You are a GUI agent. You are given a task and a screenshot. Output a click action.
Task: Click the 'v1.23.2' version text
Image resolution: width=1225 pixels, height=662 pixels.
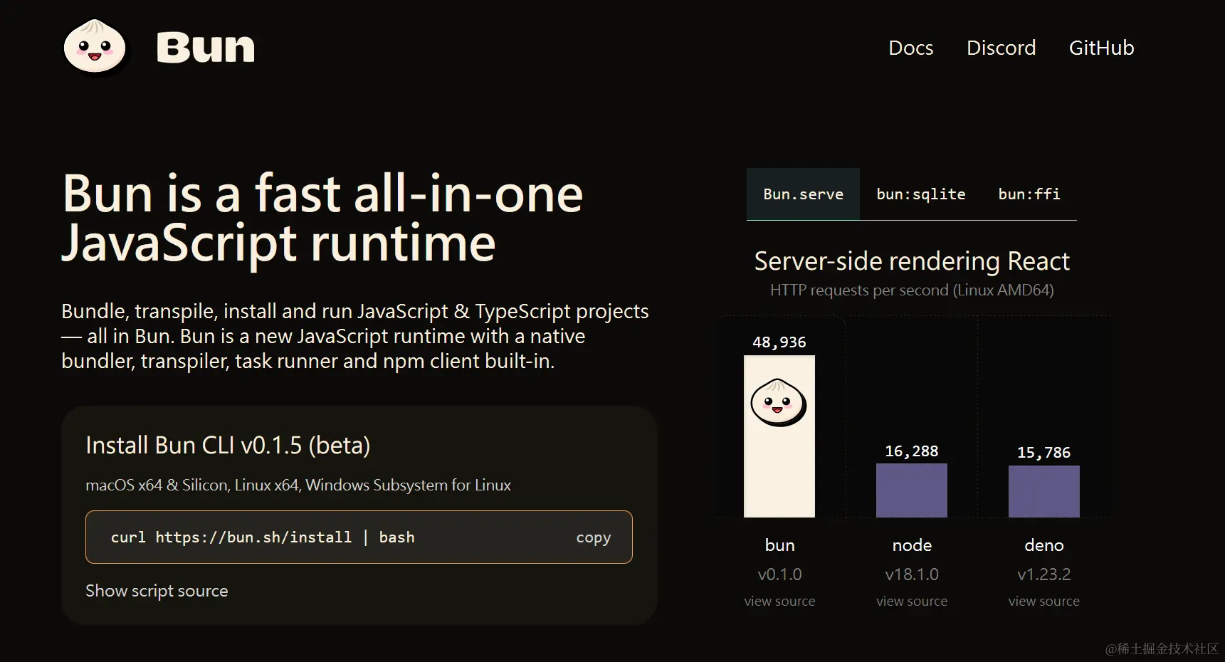point(1044,574)
